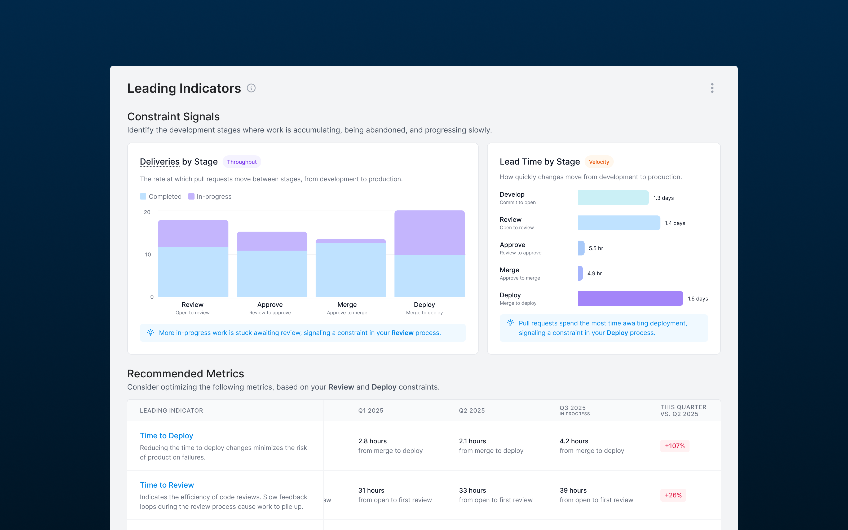Click the +26% change badge

(x=673, y=495)
